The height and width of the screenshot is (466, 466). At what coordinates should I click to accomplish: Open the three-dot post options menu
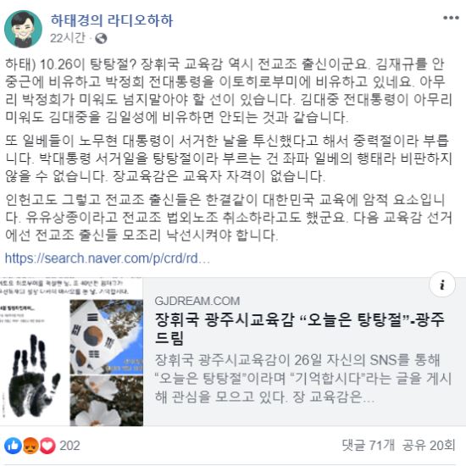451,18
